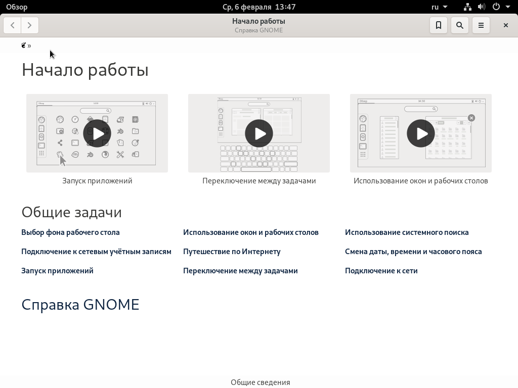
Task: Open Путешествие по Интернету link
Action: pos(232,252)
